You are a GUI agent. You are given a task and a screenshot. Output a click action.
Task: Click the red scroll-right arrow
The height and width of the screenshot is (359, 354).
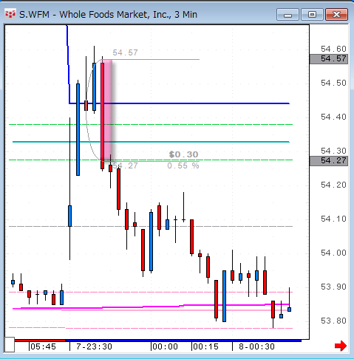pyautogui.click(x=341, y=346)
